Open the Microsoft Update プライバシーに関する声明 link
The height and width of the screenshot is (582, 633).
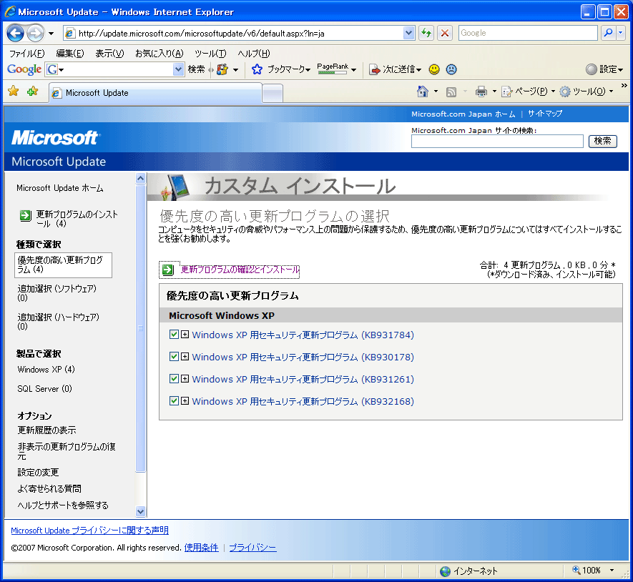89,531
